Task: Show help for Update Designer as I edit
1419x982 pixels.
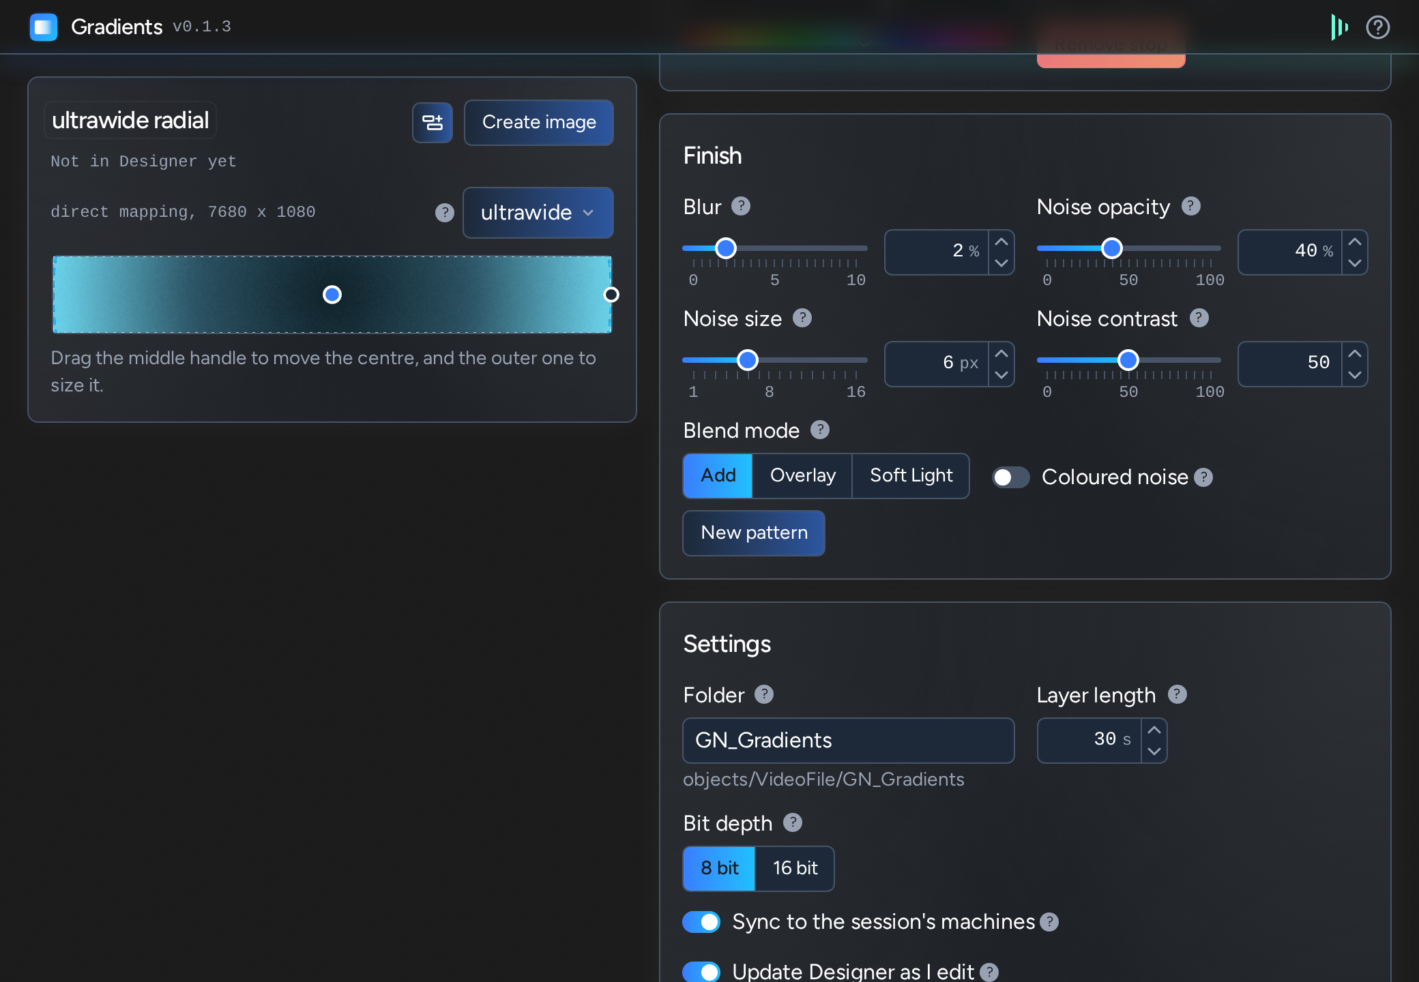Action: click(x=989, y=972)
